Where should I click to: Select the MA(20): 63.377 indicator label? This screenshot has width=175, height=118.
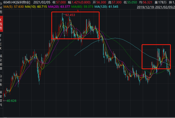tap(59, 7)
